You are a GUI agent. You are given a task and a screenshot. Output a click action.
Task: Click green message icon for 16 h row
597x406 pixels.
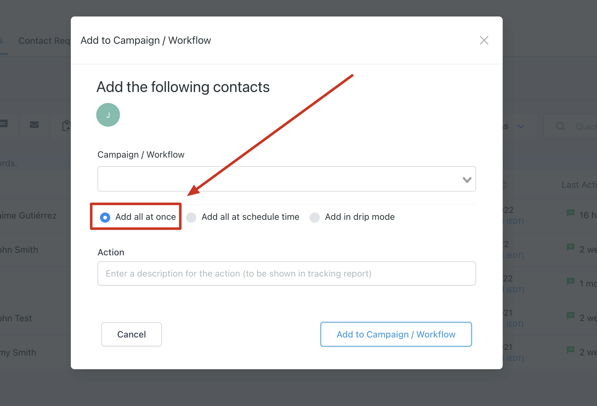[x=571, y=213]
